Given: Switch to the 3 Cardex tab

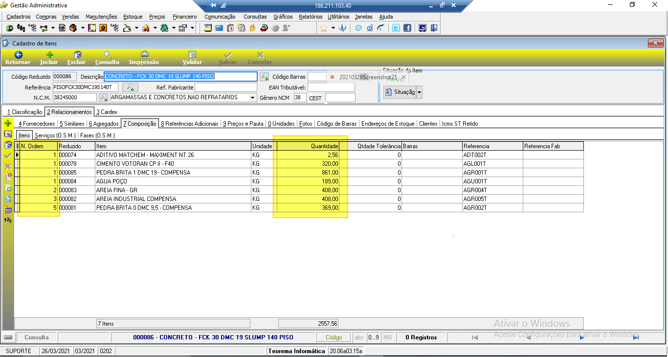Looking at the screenshot, I should pyautogui.click(x=107, y=112).
